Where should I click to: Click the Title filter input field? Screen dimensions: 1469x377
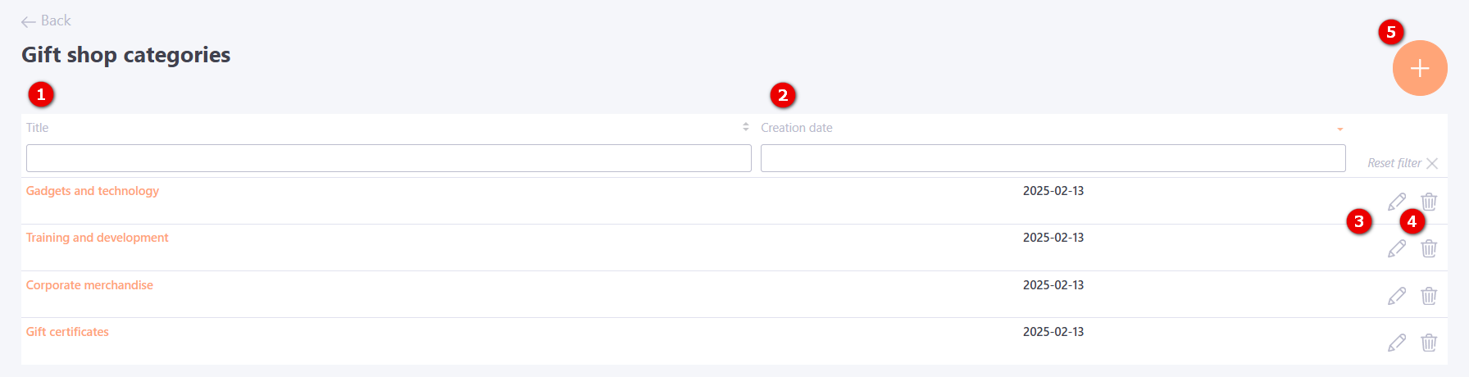pos(389,158)
